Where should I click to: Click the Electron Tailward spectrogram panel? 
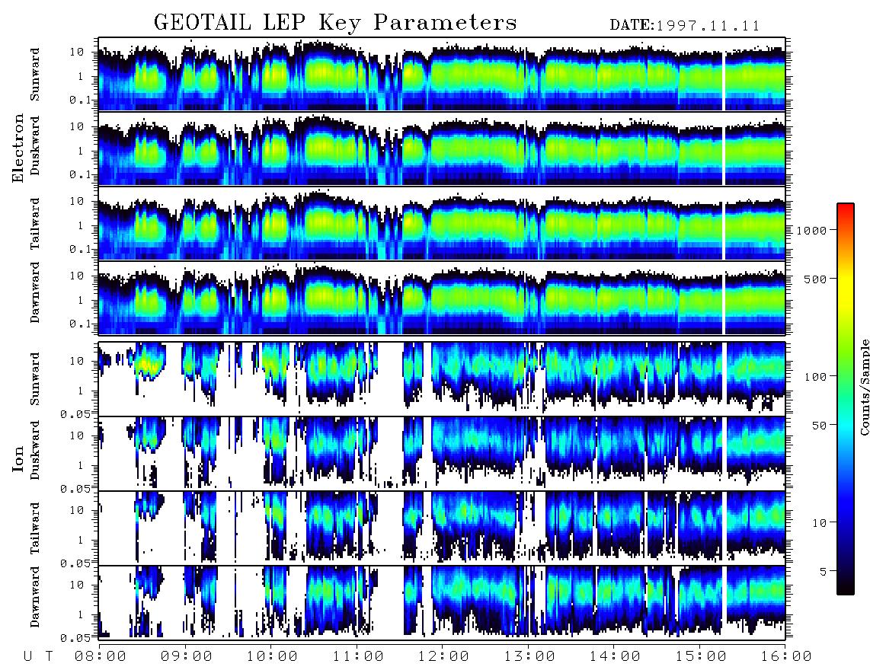(x=442, y=224)
